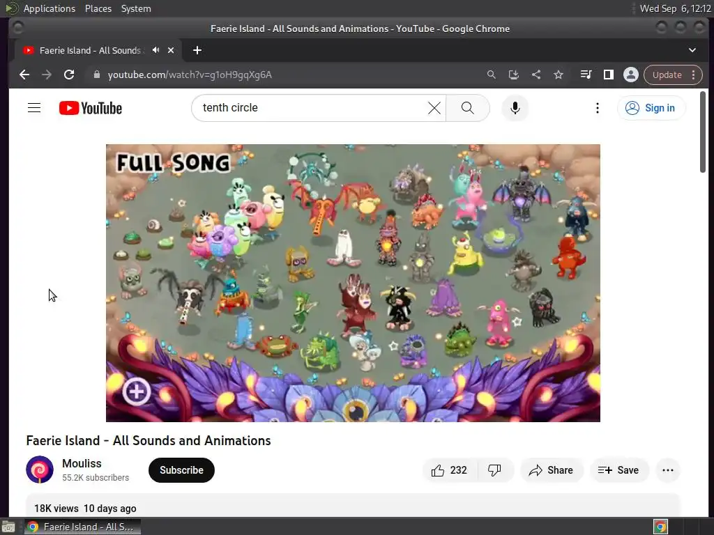The image size is (714, 535).
Task: Open a new browser tab
Action: click(x=197, y=50)
